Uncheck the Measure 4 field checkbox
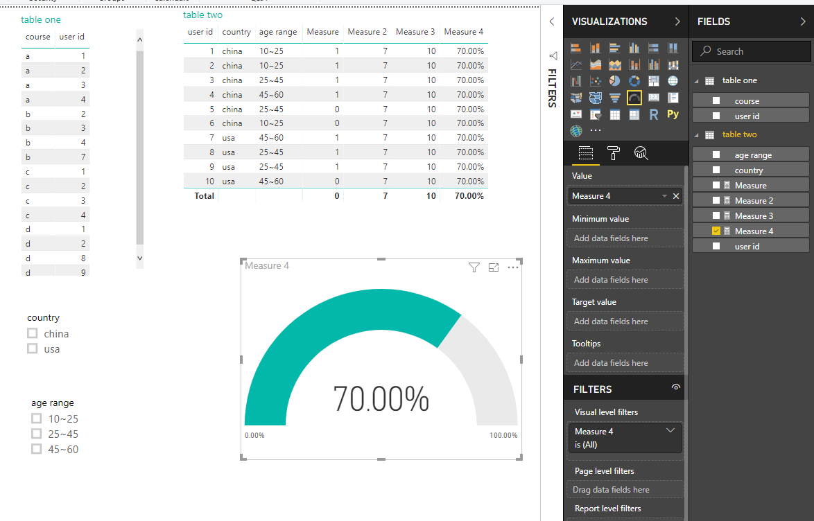This screenshot has width=814, height=521. click(x=716, y=231)
